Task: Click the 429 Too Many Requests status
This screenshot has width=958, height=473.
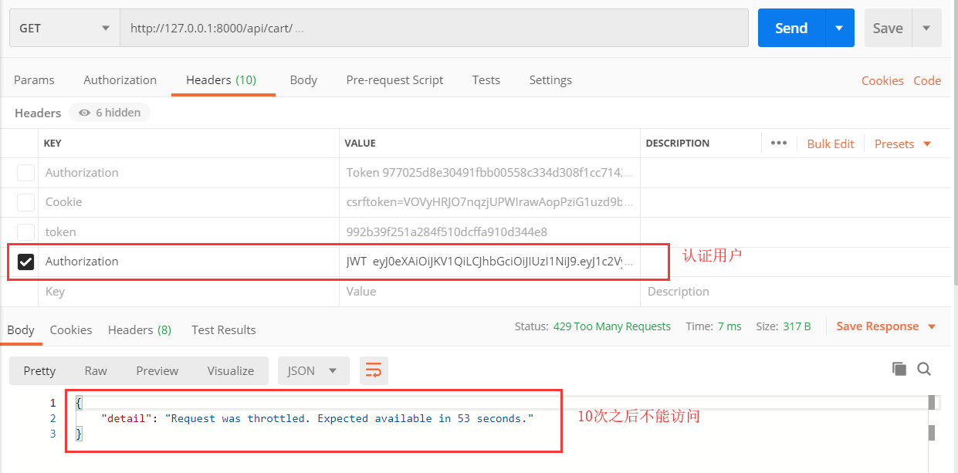Action: click(612, 326)
